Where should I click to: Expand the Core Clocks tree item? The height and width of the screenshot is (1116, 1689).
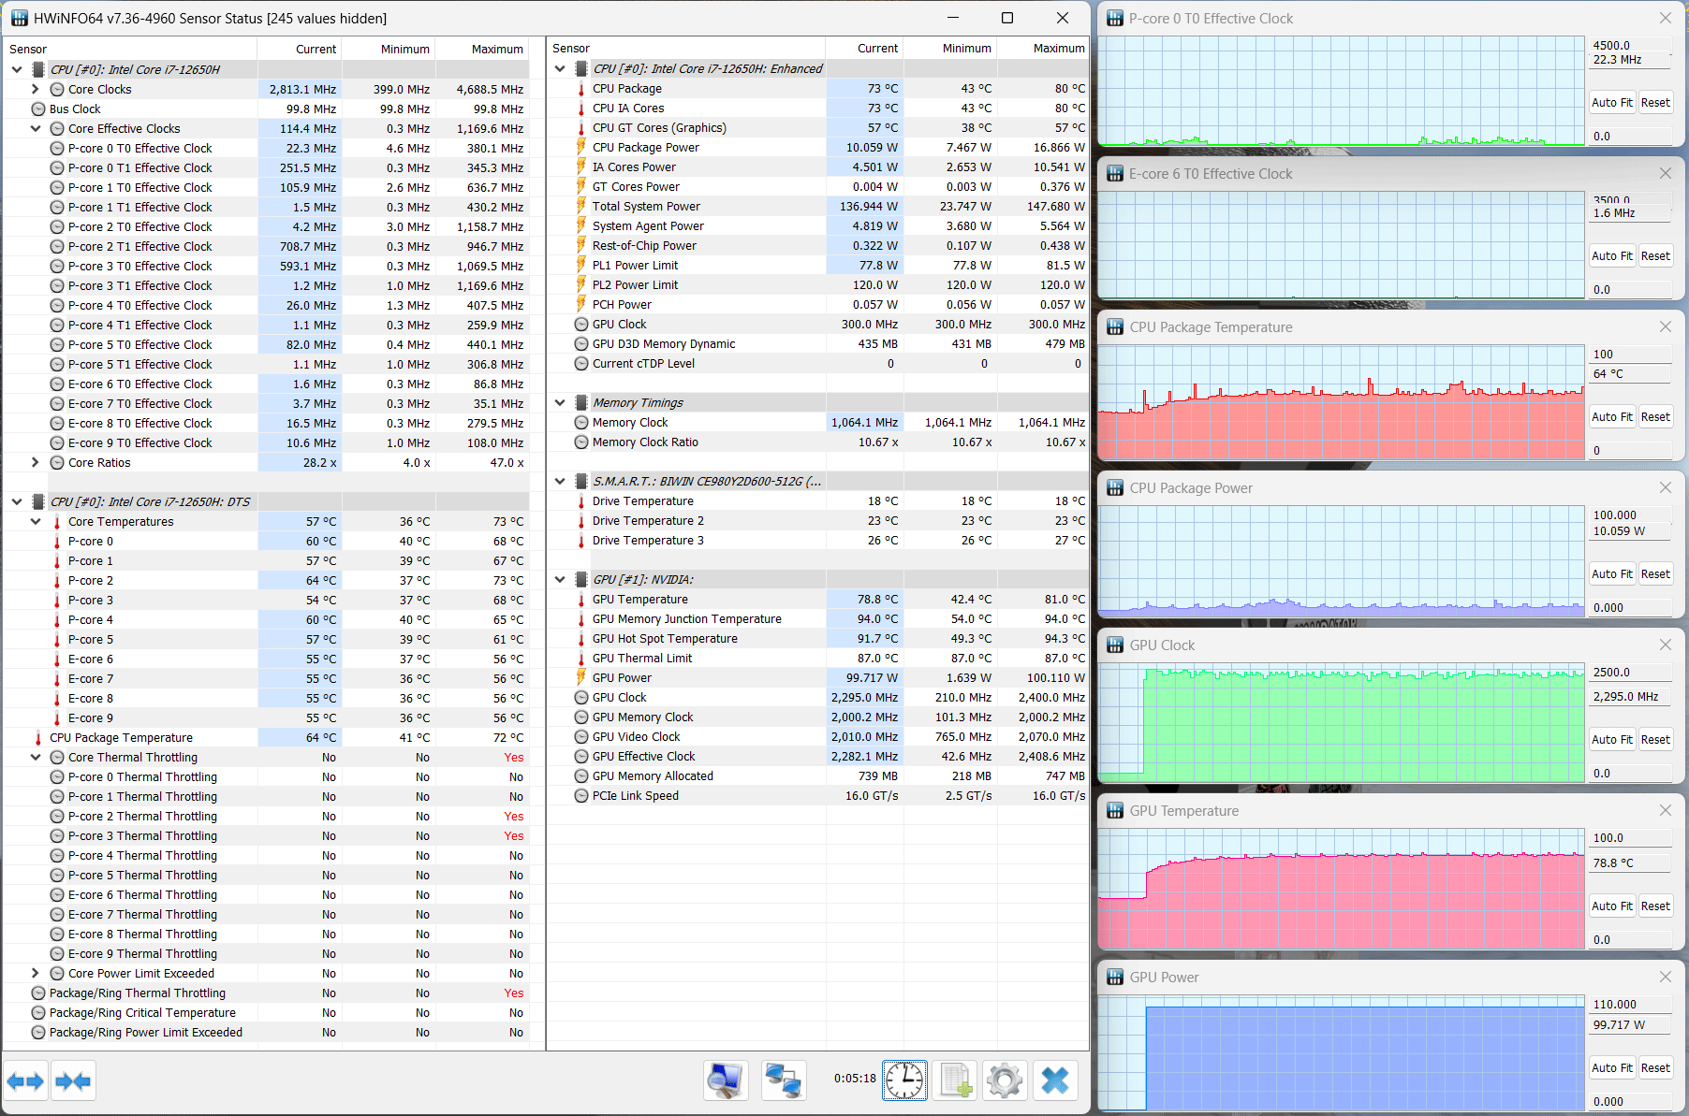coord(36,89)
